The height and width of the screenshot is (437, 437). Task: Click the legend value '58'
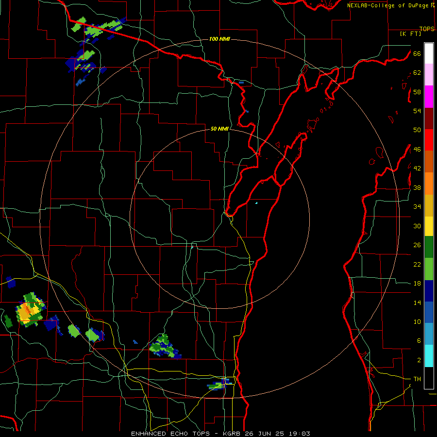pos(417,92)
